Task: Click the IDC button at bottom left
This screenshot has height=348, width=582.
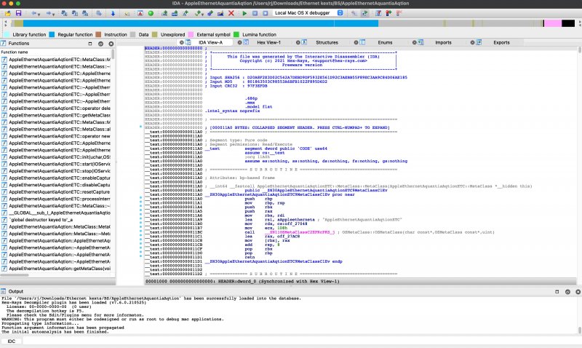Action: click(12, 341)
